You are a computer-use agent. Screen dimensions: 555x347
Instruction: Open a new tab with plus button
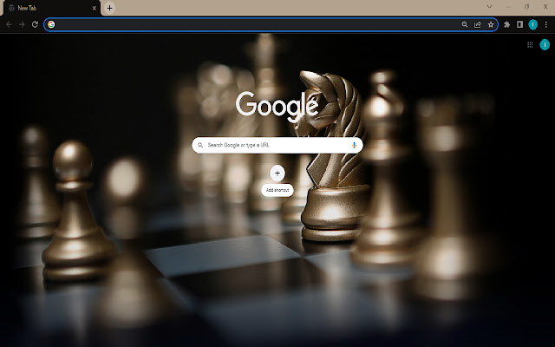pyautogui.click(x=110, y=8)
